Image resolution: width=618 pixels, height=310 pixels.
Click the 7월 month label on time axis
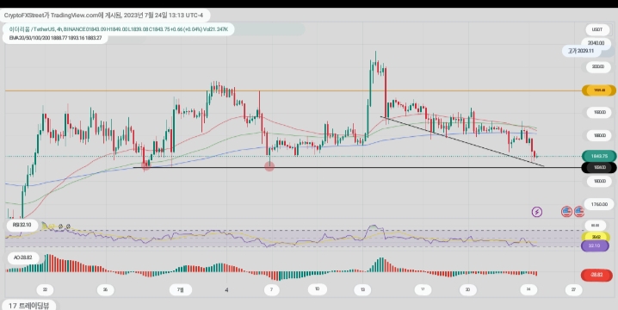point(180,290)
